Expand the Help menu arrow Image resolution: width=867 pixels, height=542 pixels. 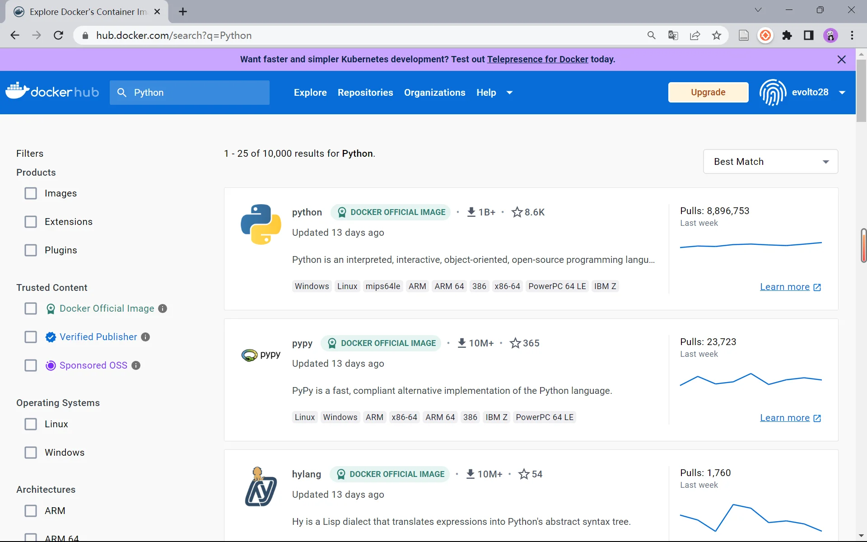click(x=509, y=93)
